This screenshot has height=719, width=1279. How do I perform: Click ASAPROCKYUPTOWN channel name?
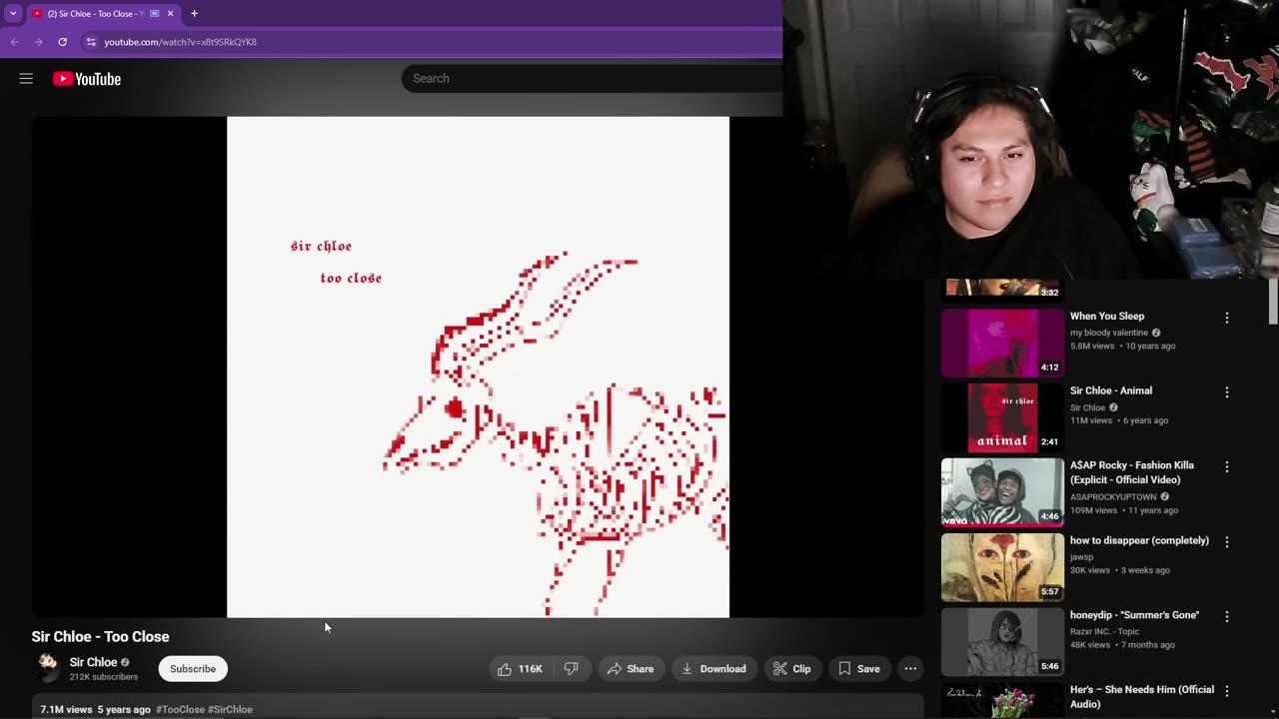tap(1113, 496)
